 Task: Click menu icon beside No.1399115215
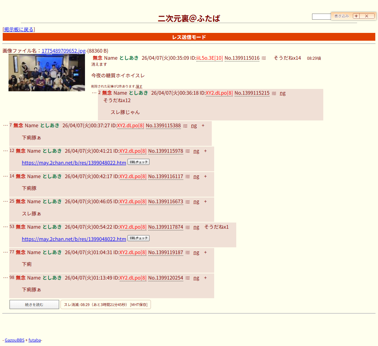point(274,93)
